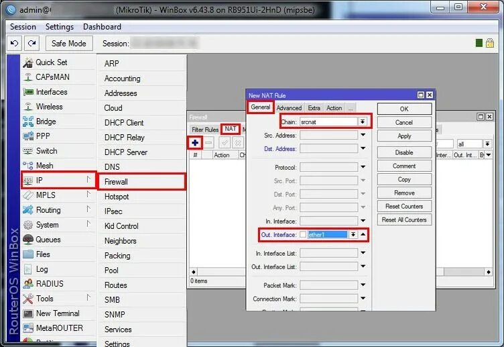Expand the Out. Interface List field
504x347 pixels.
point(363,266)
